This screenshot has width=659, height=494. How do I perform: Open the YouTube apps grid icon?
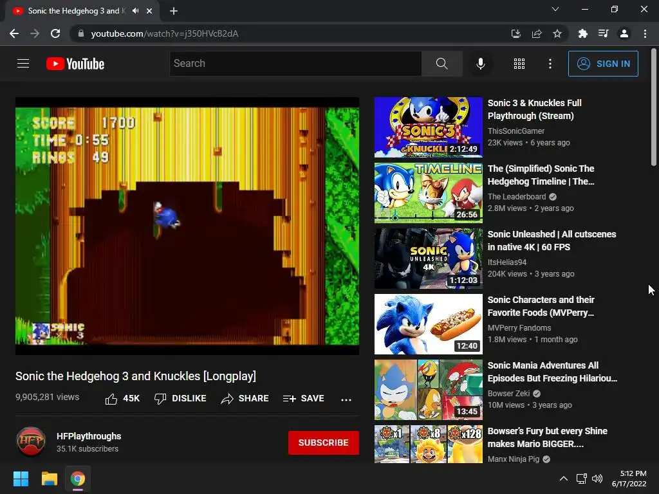(519, 64)
